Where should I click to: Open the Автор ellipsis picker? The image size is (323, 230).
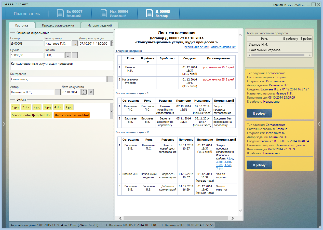[58, 92]
